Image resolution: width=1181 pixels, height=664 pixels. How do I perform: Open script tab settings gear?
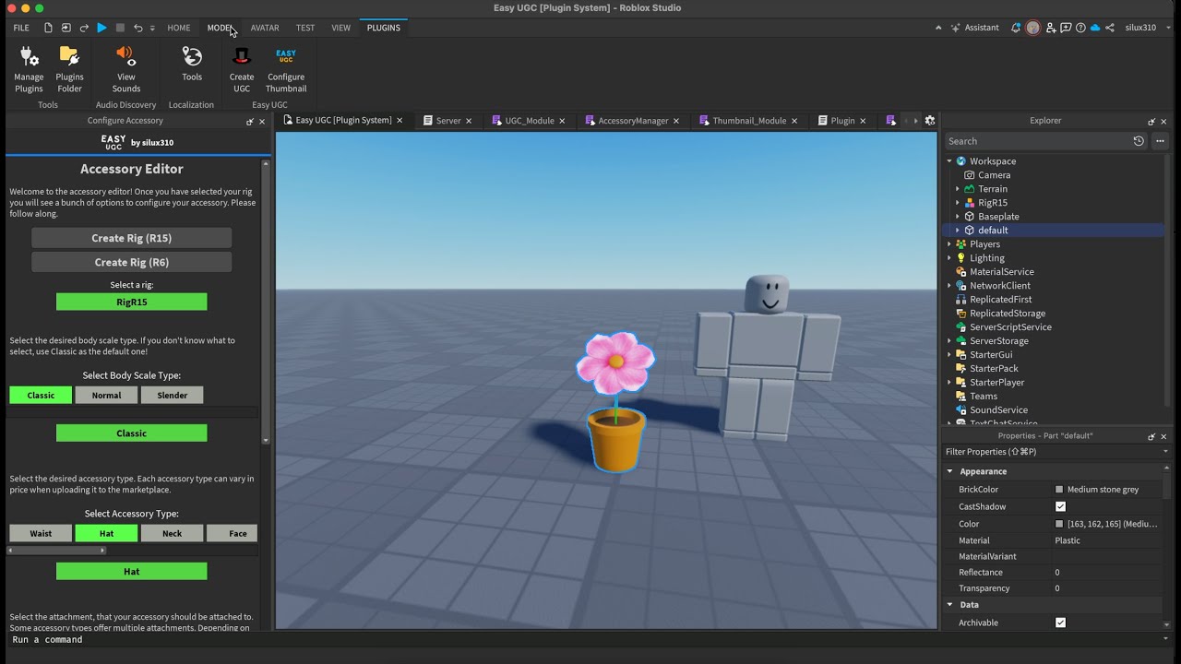coord(930,121)
